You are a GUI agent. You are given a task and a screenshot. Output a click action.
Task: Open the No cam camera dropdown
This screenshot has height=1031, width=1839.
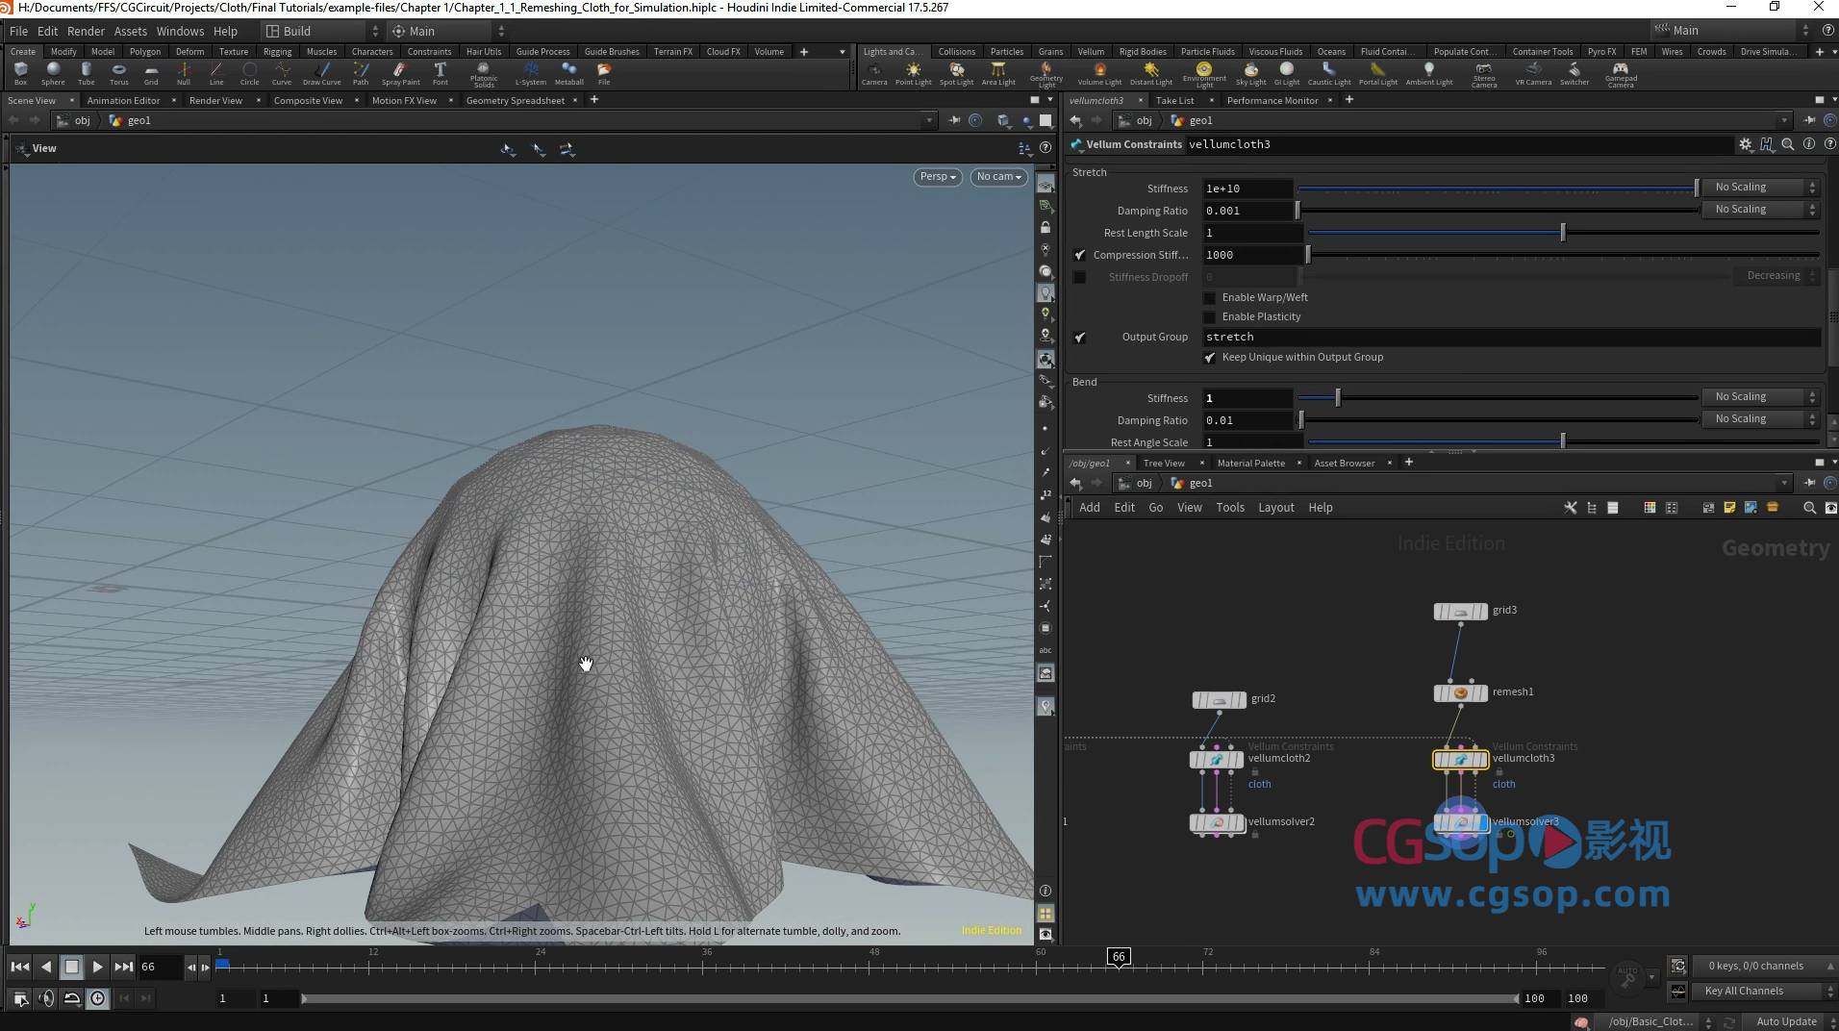pyautogui.click(x=998, y=177)
